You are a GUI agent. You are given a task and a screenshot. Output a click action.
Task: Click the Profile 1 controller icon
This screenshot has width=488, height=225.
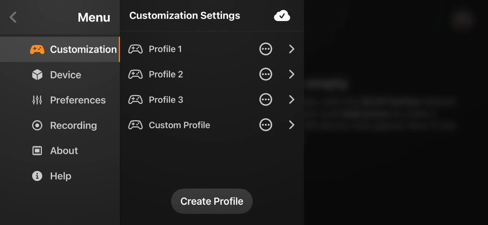[135, 49]
